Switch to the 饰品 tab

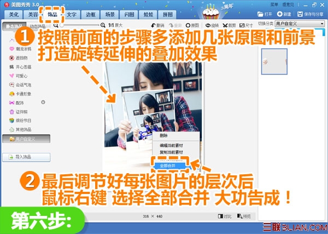tap(52, 14)
